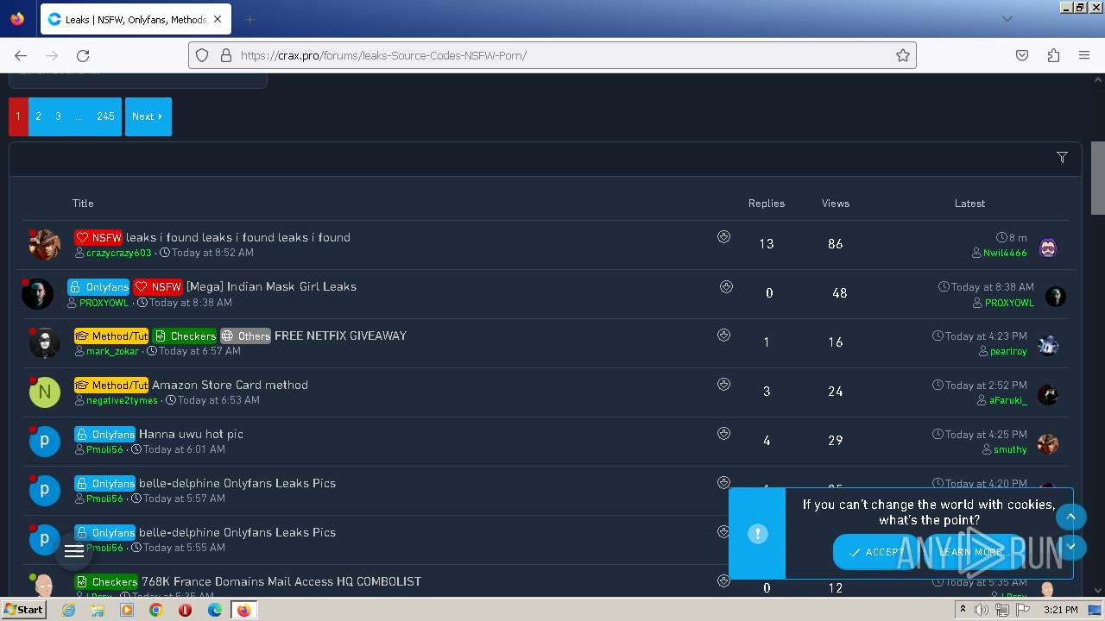Jump to last page 245
The width and height of the screenshot is (1105, 621).
click(105, 116)
